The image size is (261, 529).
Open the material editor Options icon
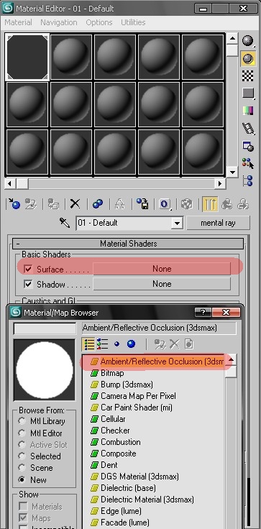point(248,146)
